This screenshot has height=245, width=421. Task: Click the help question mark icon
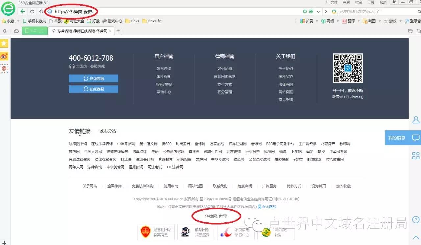pos(416,219)
